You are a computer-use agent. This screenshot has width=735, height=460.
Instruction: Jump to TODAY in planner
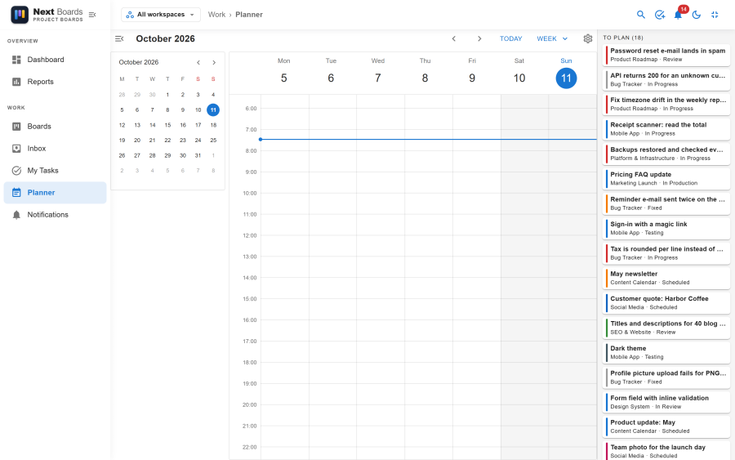pyautogui.click(x=510, y=38)
